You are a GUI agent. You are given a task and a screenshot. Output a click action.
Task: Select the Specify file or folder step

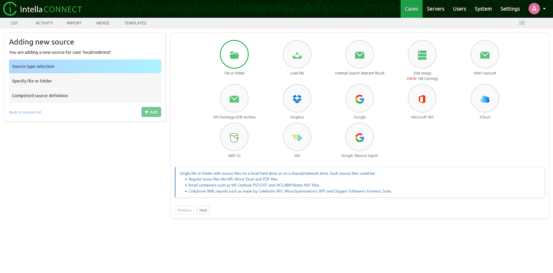coord(85,81)
